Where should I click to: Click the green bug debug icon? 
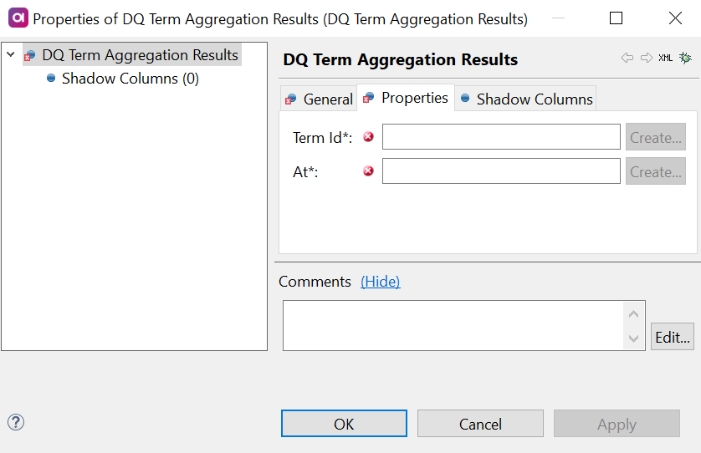(x=685, y=58)
